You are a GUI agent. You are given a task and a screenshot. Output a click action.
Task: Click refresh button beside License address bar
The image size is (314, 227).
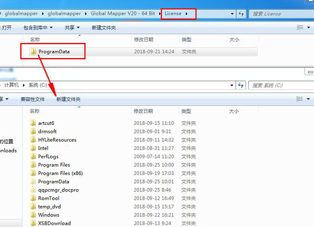coord(242,13)
